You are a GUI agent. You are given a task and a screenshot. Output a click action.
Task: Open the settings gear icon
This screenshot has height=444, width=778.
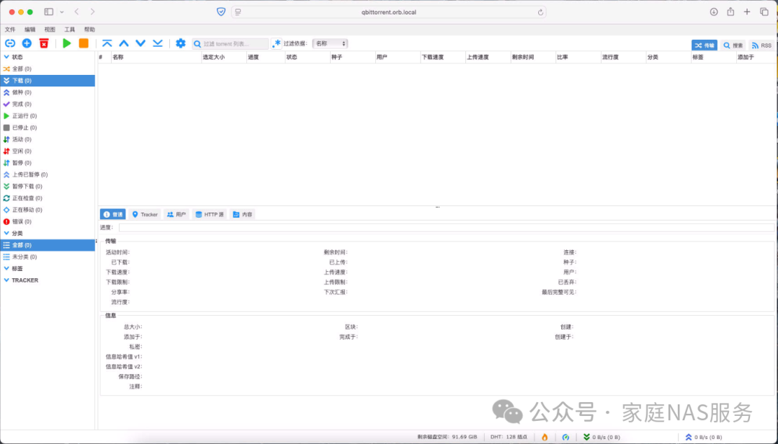click(x=180, y=43)
